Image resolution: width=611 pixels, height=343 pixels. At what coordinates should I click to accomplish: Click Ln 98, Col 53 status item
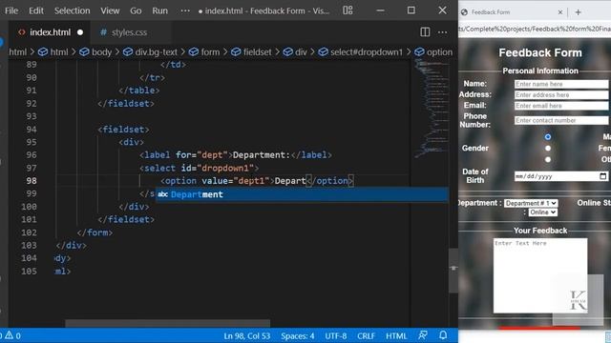[246, 335]
